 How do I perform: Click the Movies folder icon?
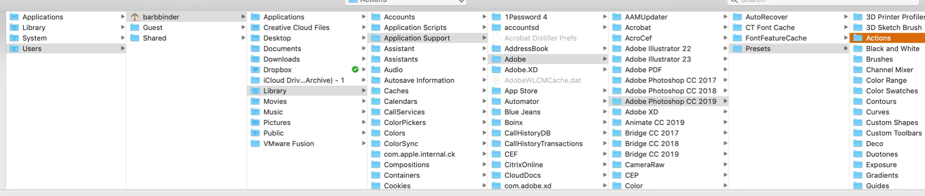[x=255, y=101]
